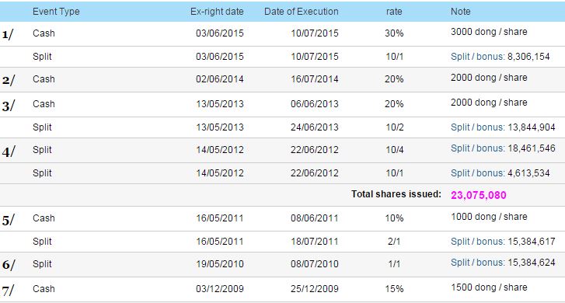Open Split / bonus link for 15,384,624

point(477,263)
